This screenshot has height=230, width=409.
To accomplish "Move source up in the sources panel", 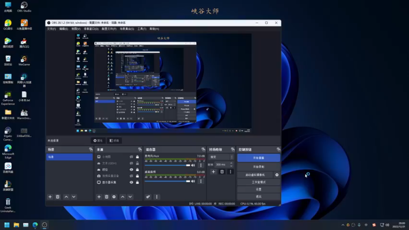I will [123, 197].
